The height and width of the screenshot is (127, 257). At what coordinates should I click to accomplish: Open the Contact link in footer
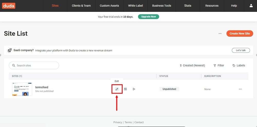point(139,122)
